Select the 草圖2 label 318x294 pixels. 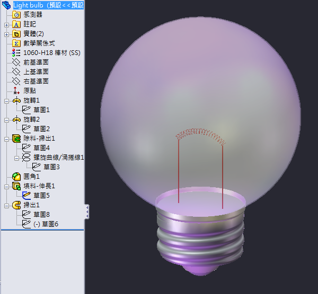[x=41, y=128]
